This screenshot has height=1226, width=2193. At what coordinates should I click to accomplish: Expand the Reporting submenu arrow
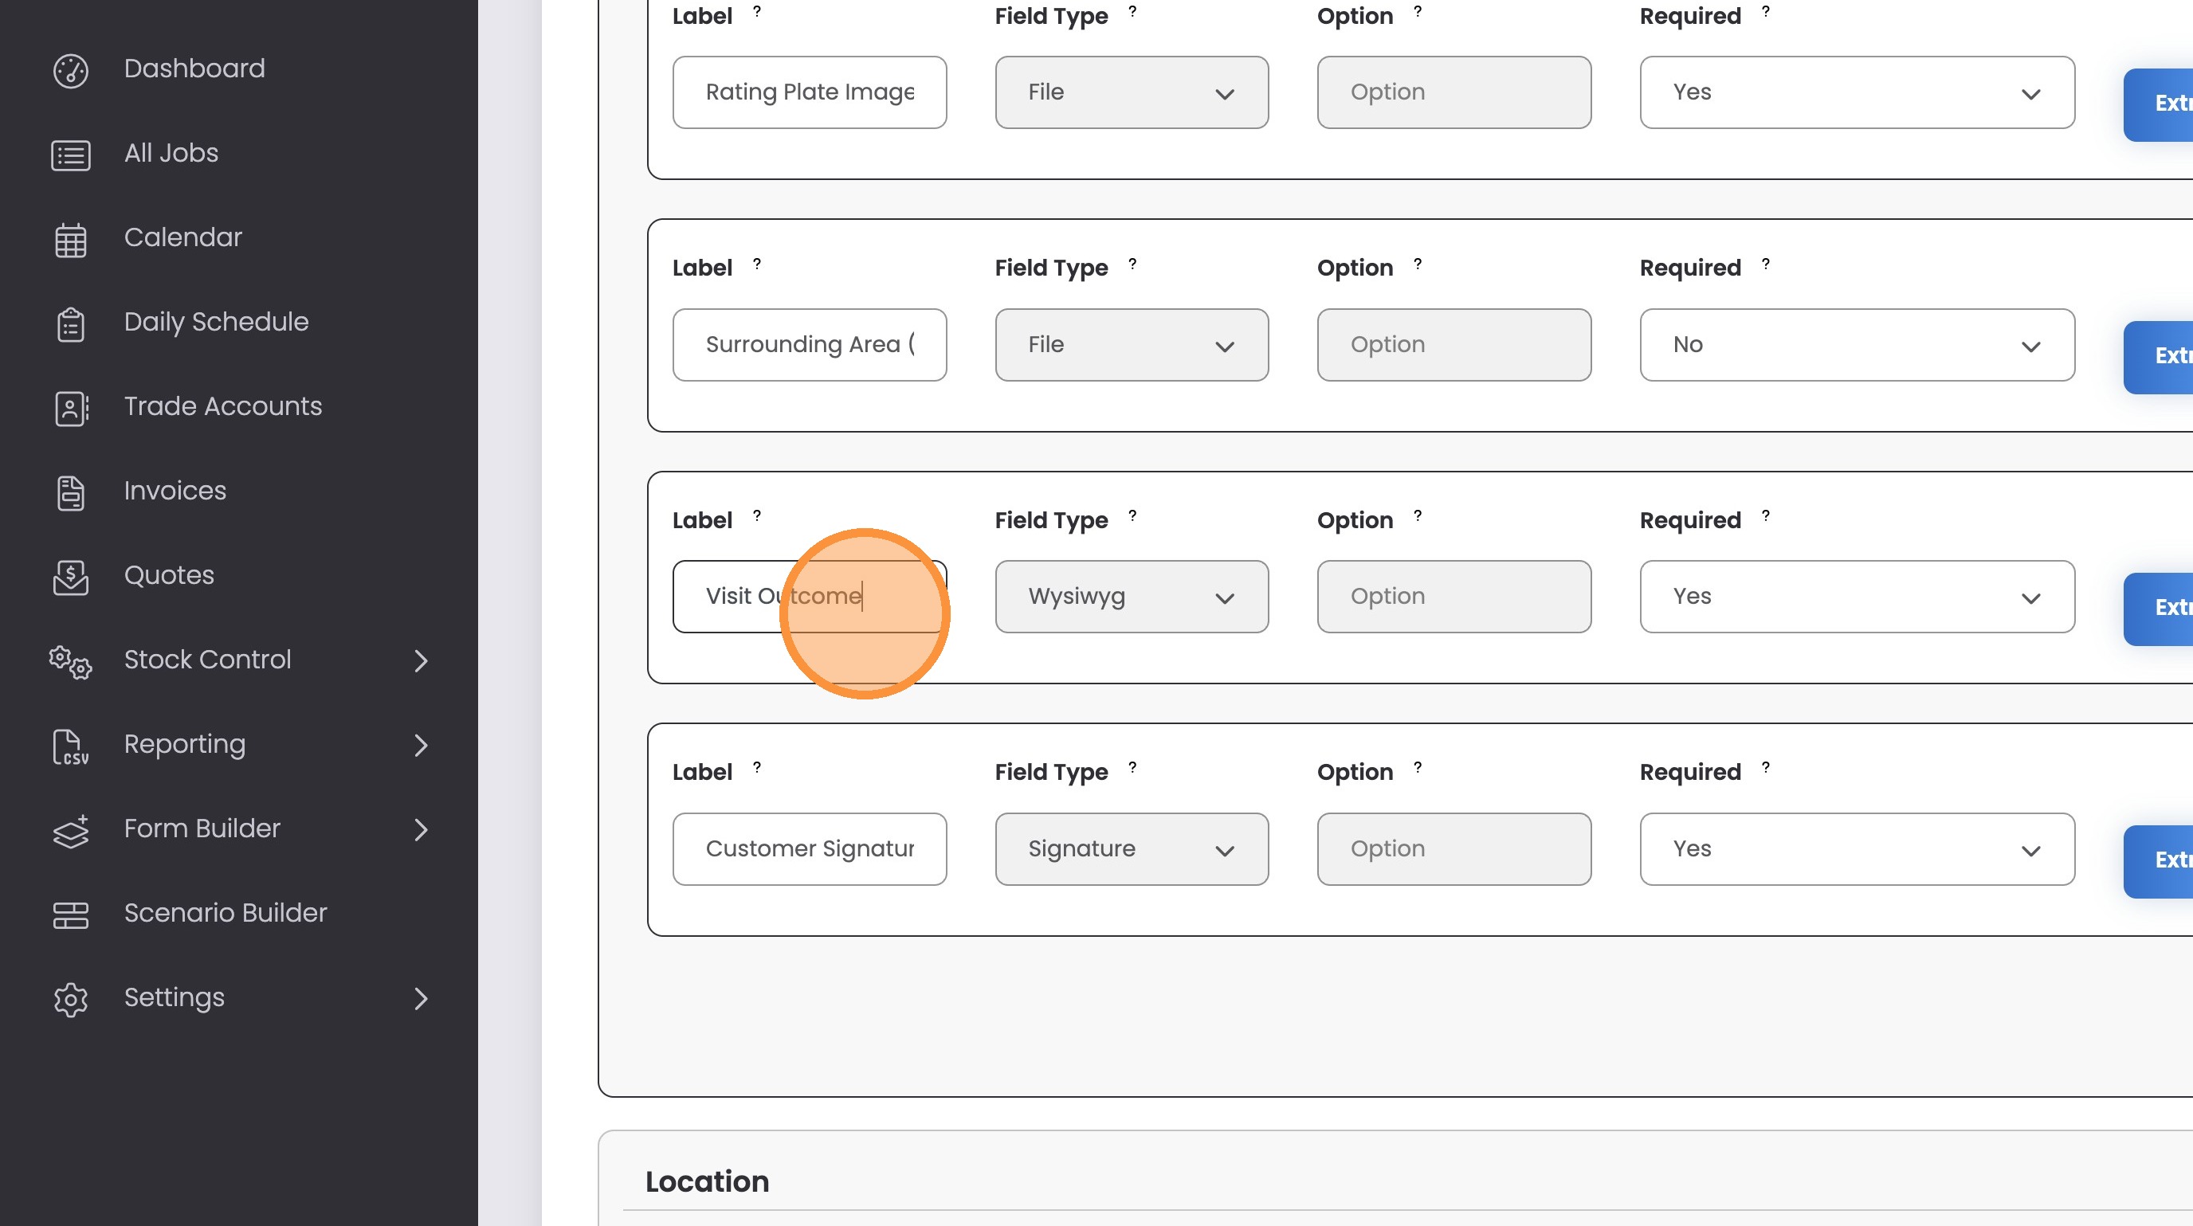(421, 745)
